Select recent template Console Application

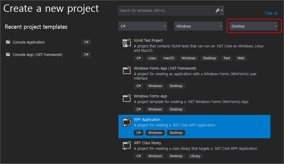click(29, 42)
